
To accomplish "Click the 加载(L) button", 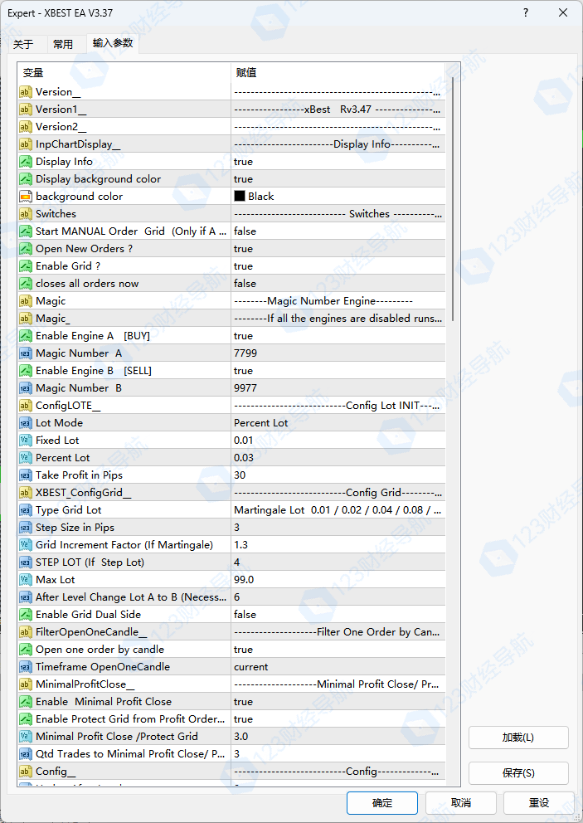I will (x=518, y=738).
